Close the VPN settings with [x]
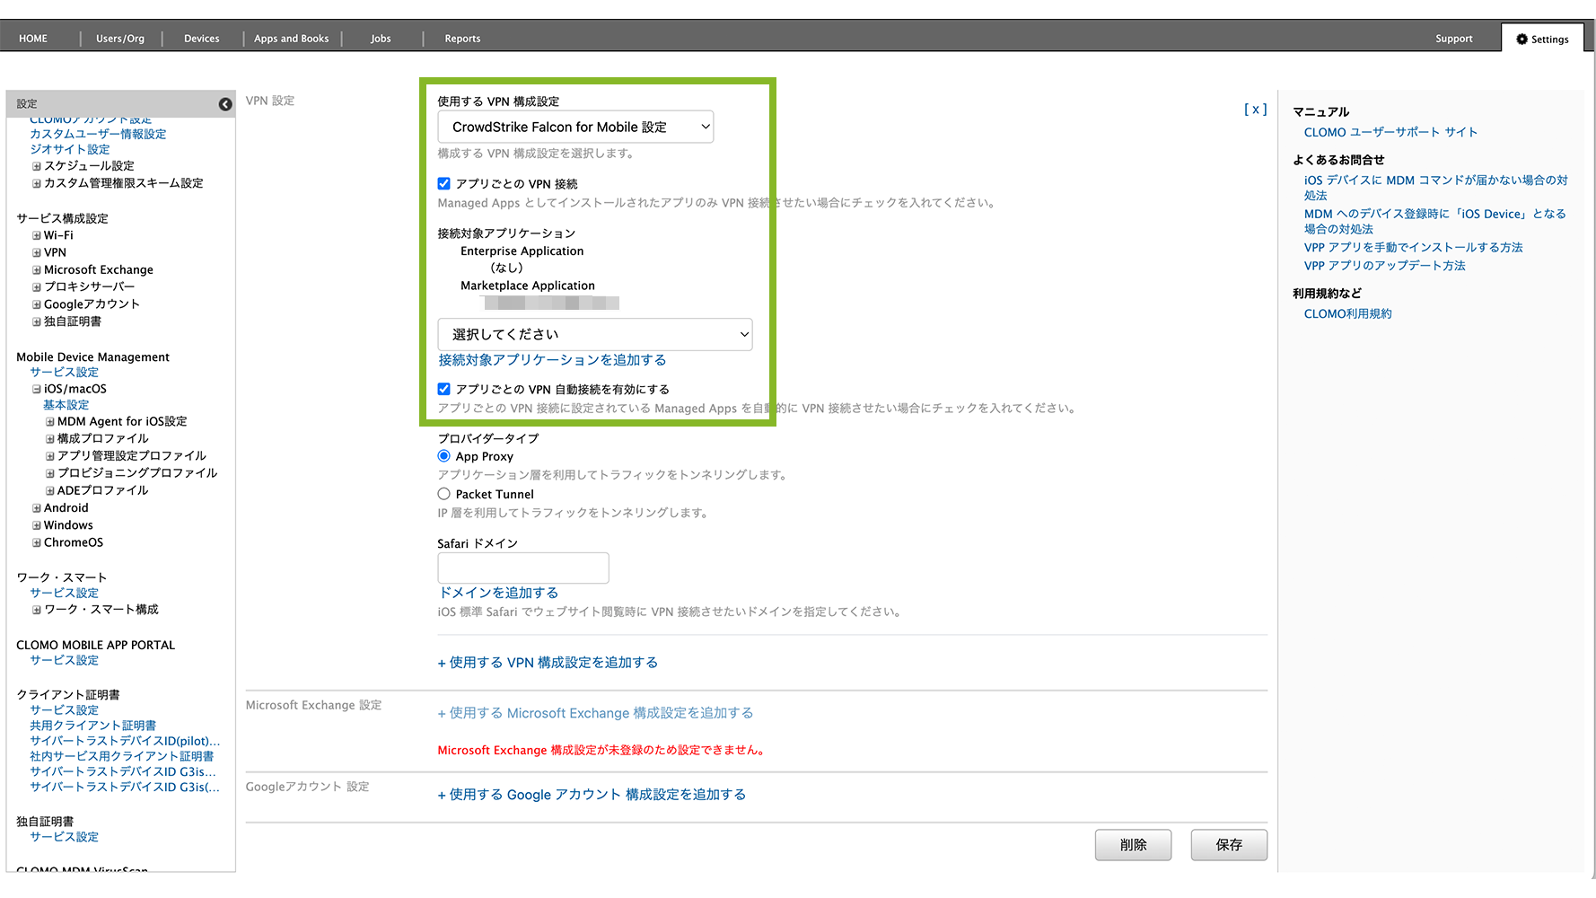Viewport: 1596px width, 898px height. tap(1255, 110)
